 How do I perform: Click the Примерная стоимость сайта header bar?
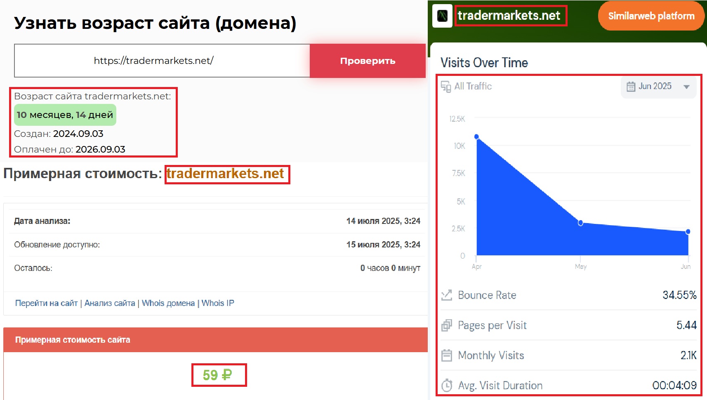(215, 340)
